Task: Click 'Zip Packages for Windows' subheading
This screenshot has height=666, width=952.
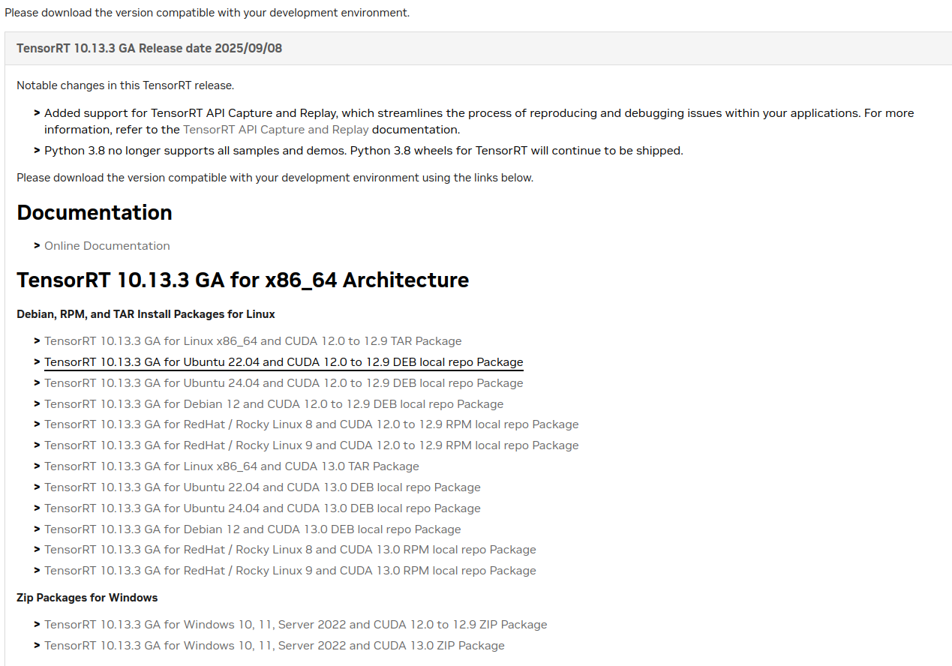Action: click(x=87, y=598)
